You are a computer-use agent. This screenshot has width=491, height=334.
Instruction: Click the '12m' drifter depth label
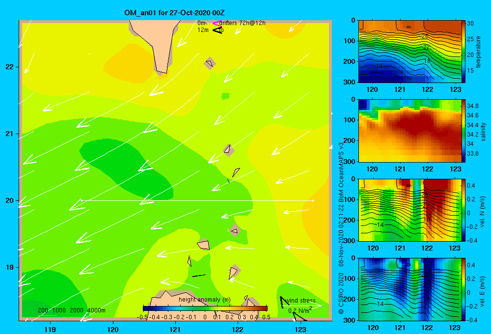(203, 30)
